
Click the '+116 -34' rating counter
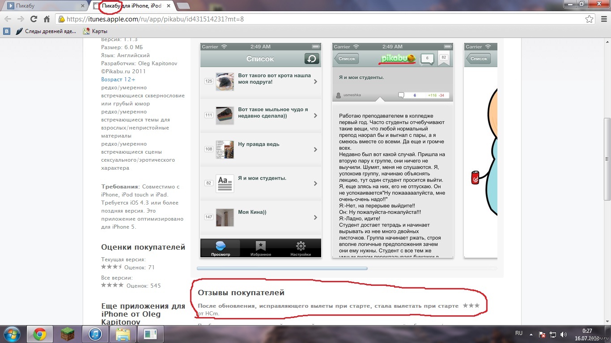(436, 96)
